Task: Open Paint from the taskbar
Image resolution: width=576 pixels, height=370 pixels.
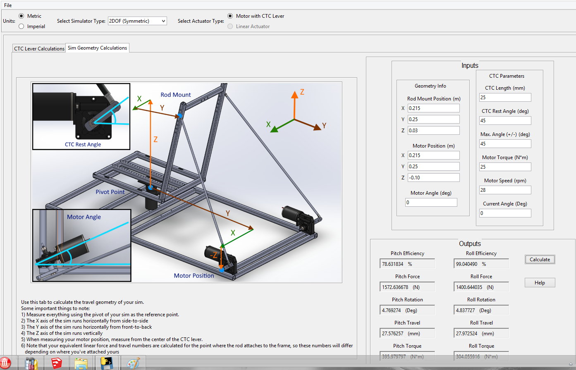Action: [133, 363]
